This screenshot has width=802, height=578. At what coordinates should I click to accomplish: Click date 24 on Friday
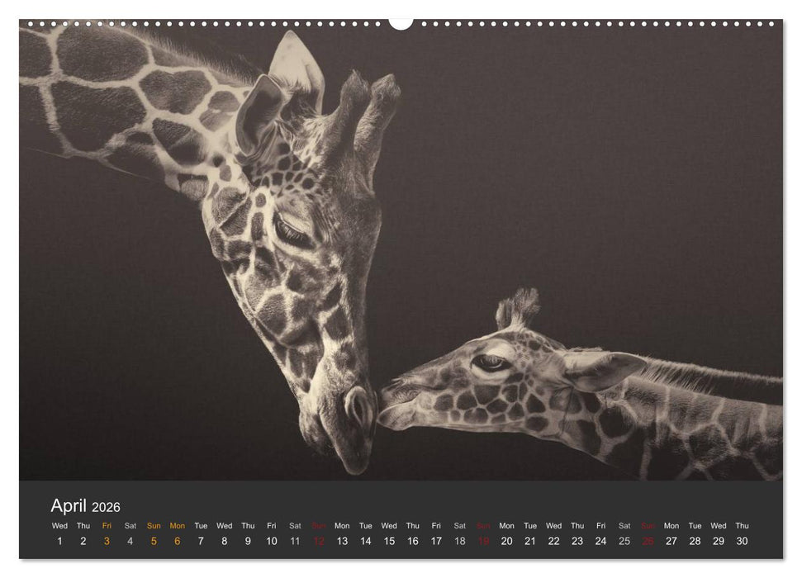(x=600, y=538)
